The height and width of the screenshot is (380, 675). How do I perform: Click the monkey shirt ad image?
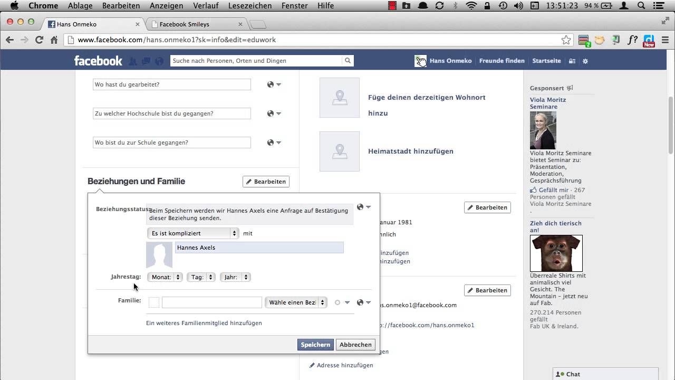556,253
